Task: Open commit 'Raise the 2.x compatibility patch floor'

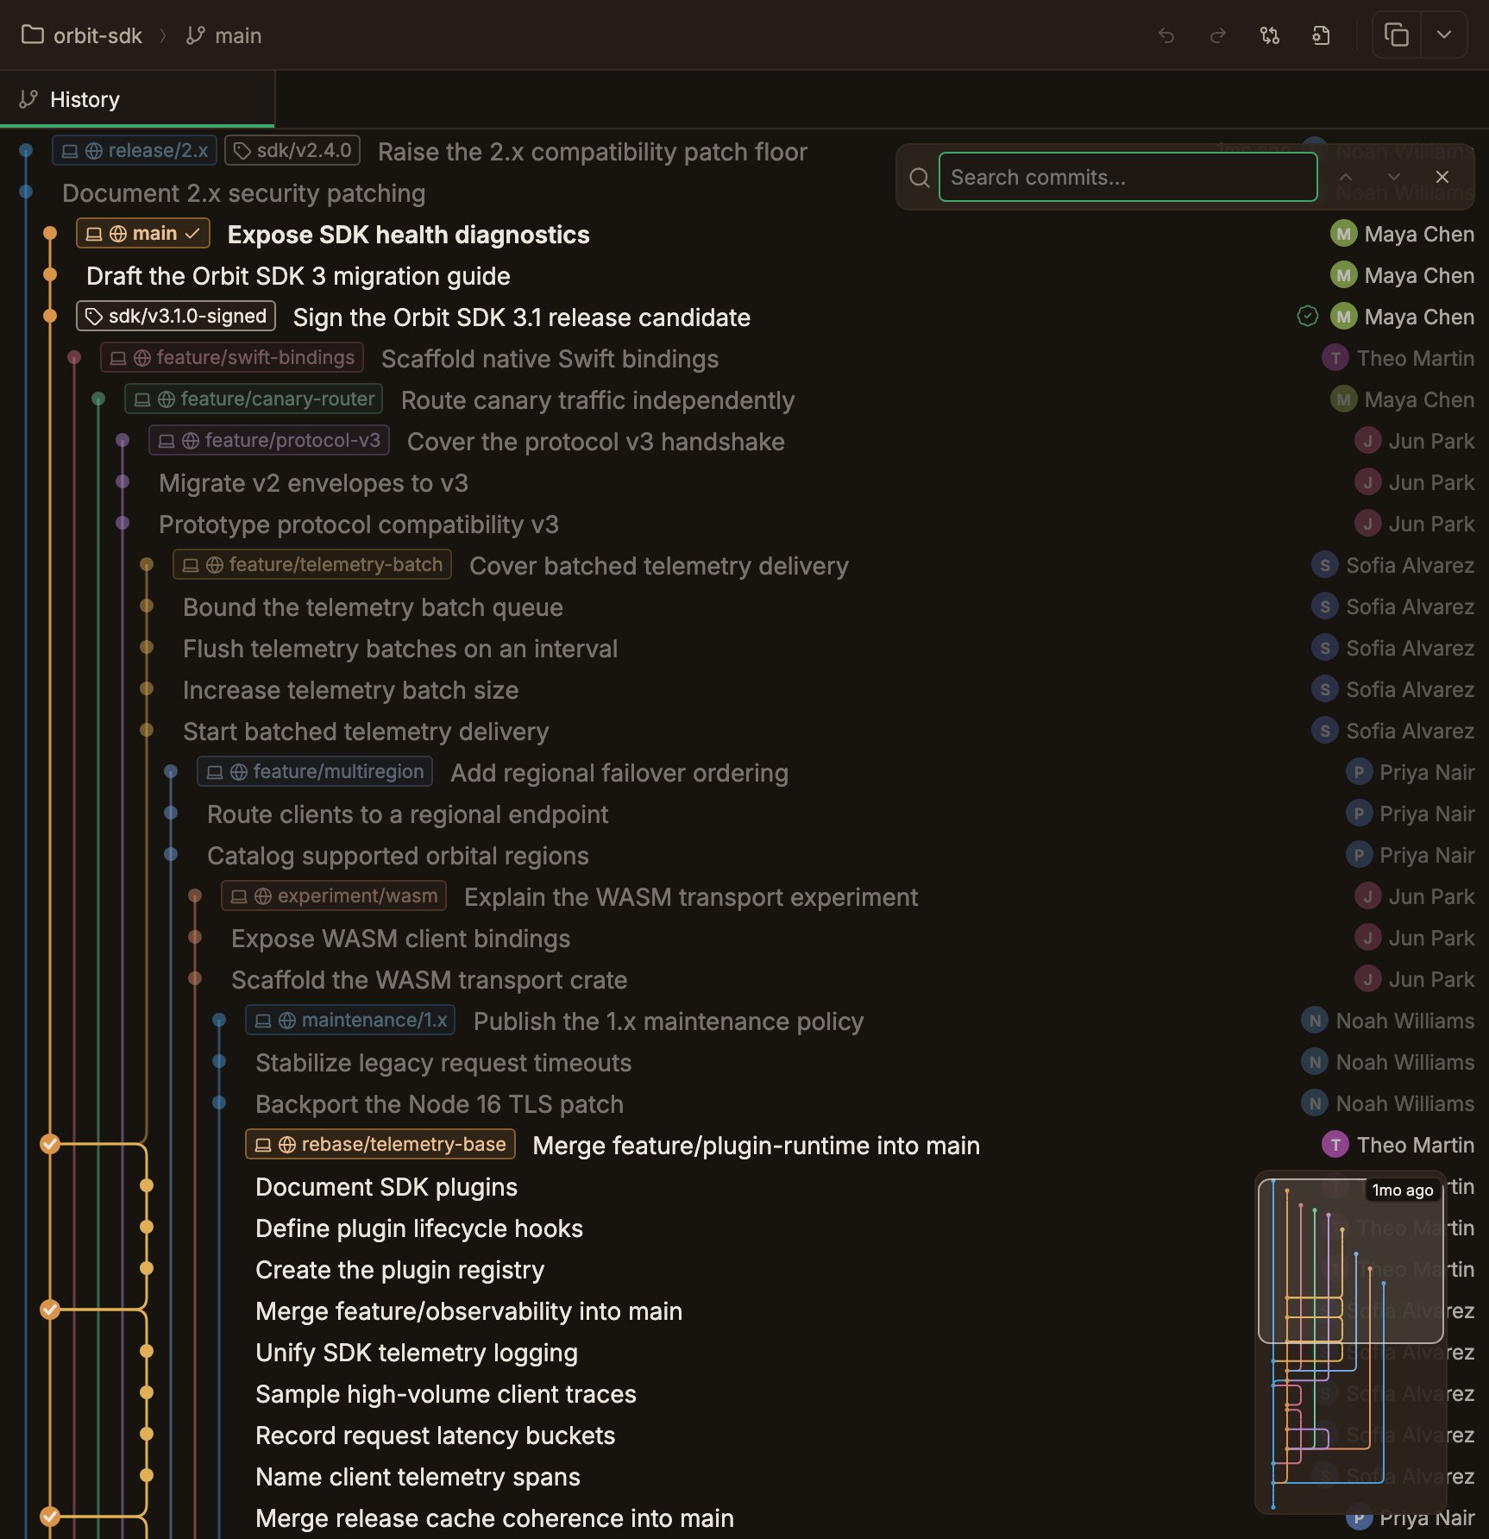Action: click(x=593, y=152)
